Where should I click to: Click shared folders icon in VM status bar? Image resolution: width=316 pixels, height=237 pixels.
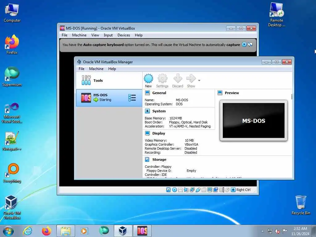pos(204,190)
